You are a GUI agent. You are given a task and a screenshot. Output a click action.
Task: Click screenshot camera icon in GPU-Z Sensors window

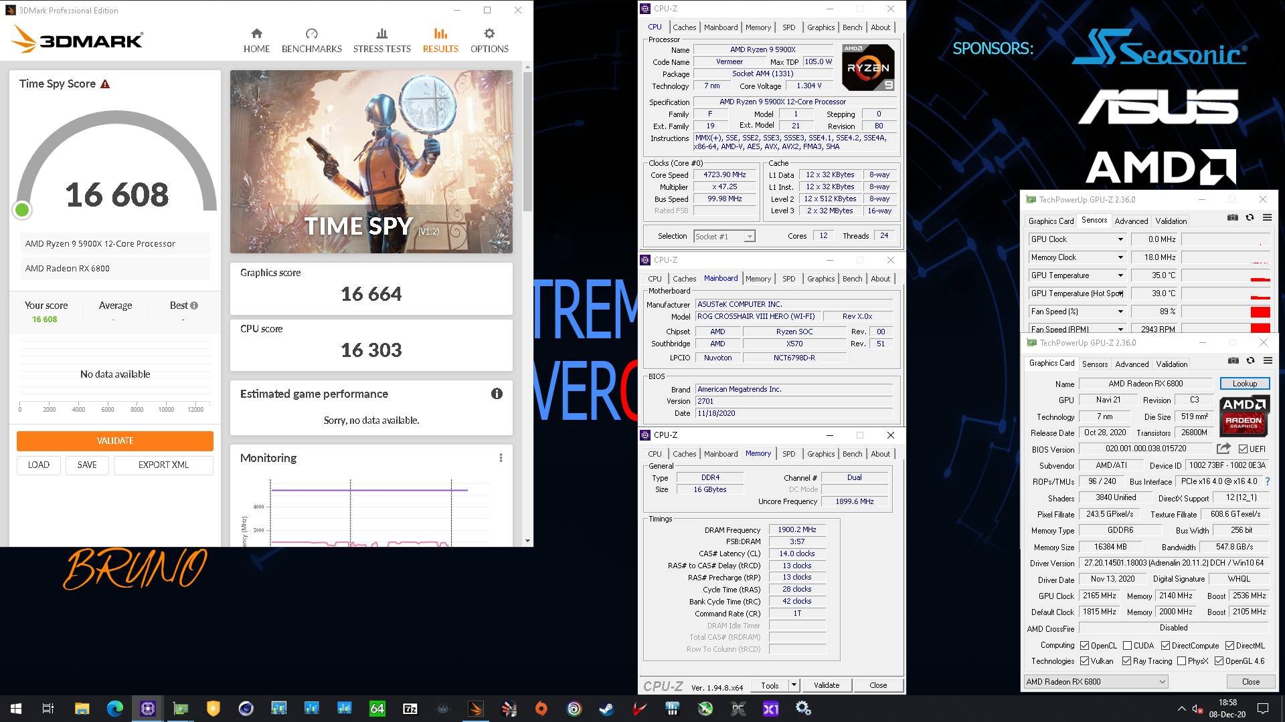(1233, 217)
